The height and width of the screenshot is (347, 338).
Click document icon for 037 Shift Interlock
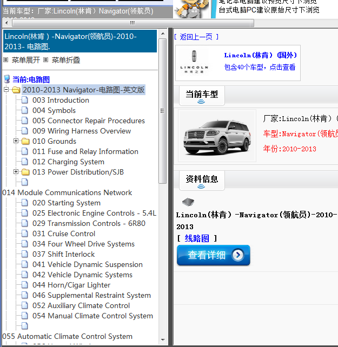(25, 254)
